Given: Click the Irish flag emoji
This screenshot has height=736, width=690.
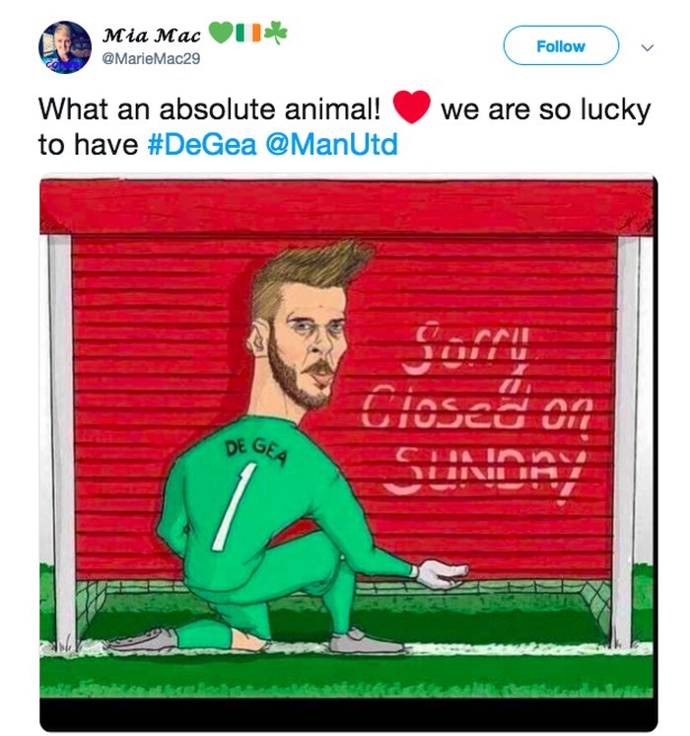Looking at the screenshot, I should pos(248,34).
